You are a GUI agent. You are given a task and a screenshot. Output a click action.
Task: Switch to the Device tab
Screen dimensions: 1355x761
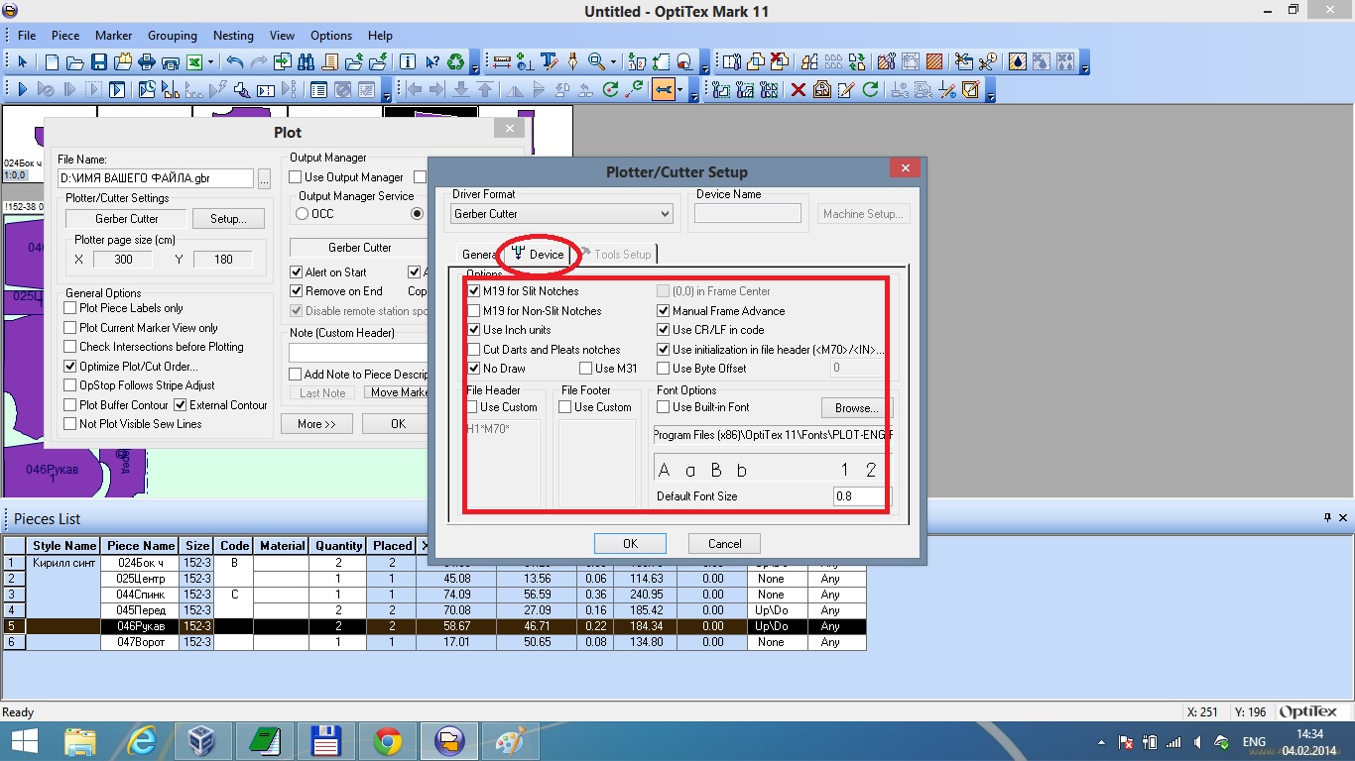[538, 255]
